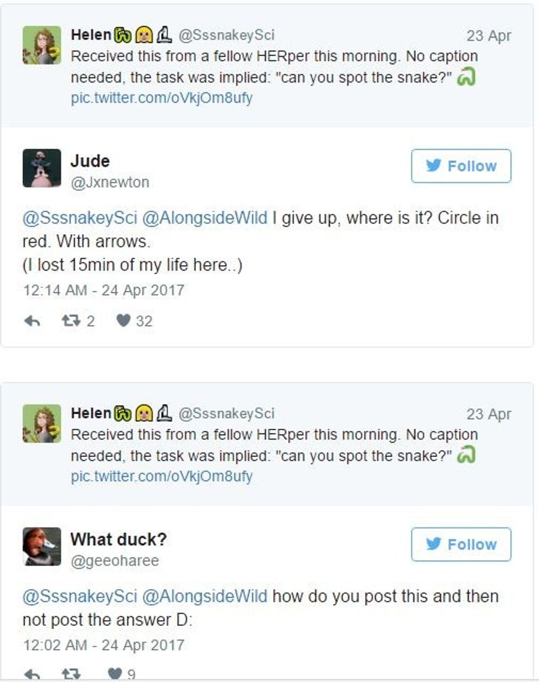Click the 12:14 AM - 24 Apr 2017 timestamp
Viewport: 539px width, 682px height.
[x=103, y=290]
